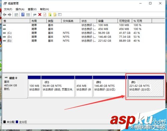Viewport: 167px width, 131px height.
Task: Open help with the blue question-mark icon
Action: [23, 15]
